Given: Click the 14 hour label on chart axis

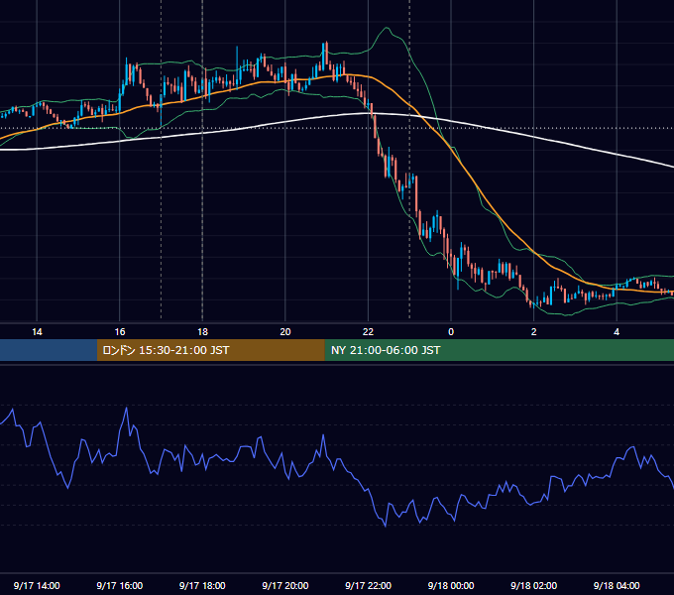Looking at the screenshot, I should [37, 332].
